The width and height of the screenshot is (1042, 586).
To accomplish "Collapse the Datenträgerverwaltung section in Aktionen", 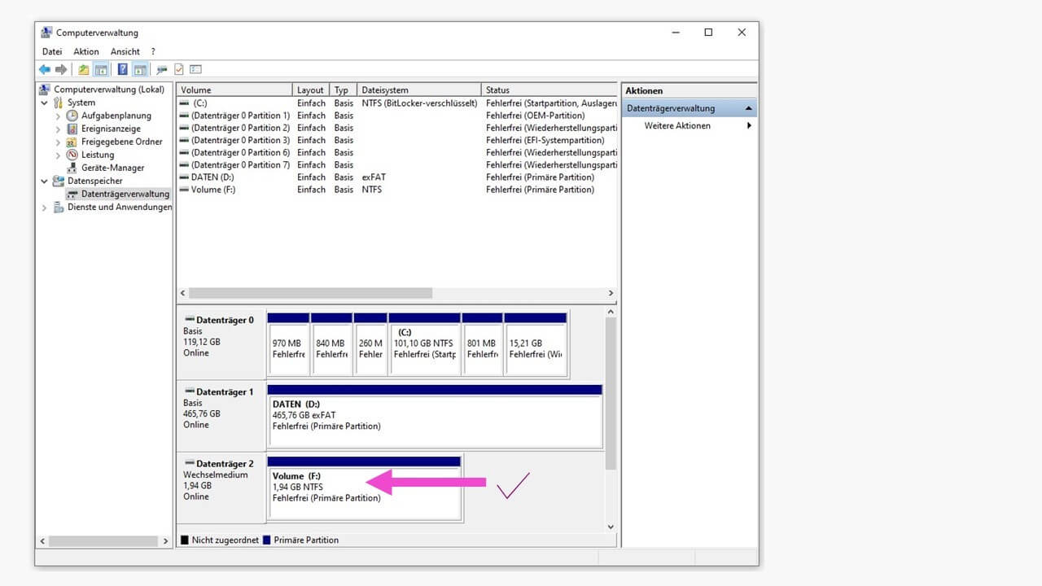I will click(748, 108).
